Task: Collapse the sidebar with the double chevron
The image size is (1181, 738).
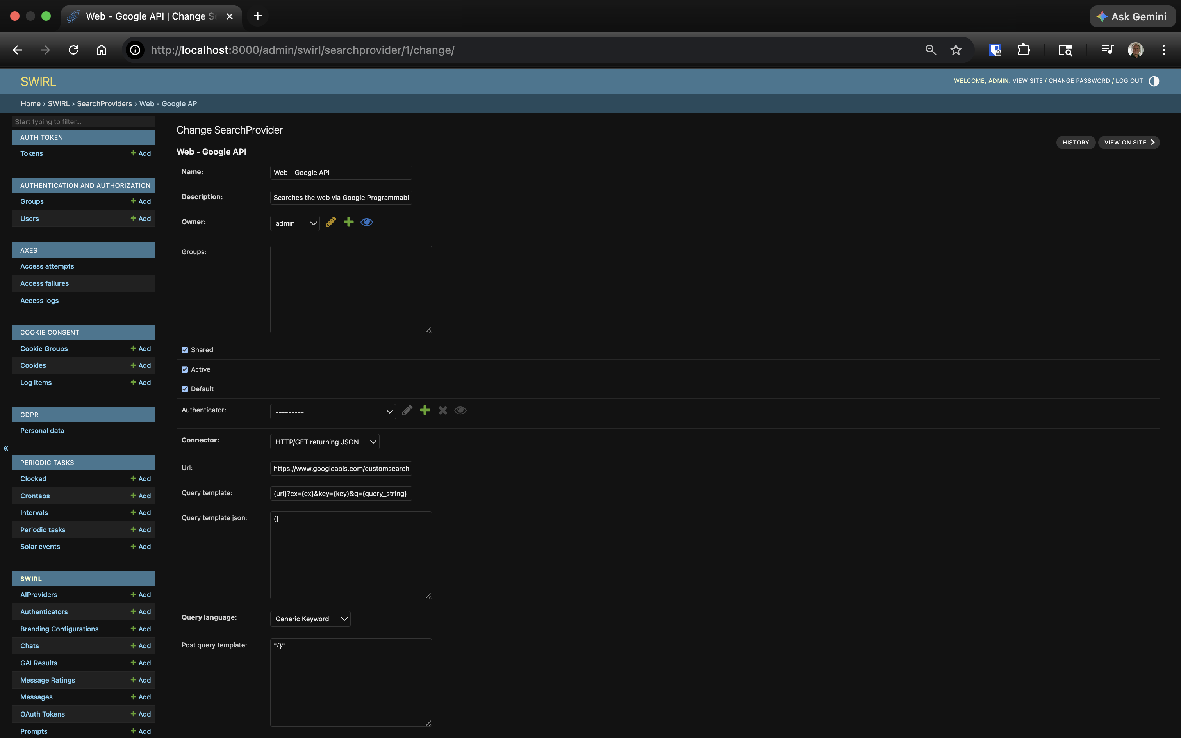Action: [5, 447]
